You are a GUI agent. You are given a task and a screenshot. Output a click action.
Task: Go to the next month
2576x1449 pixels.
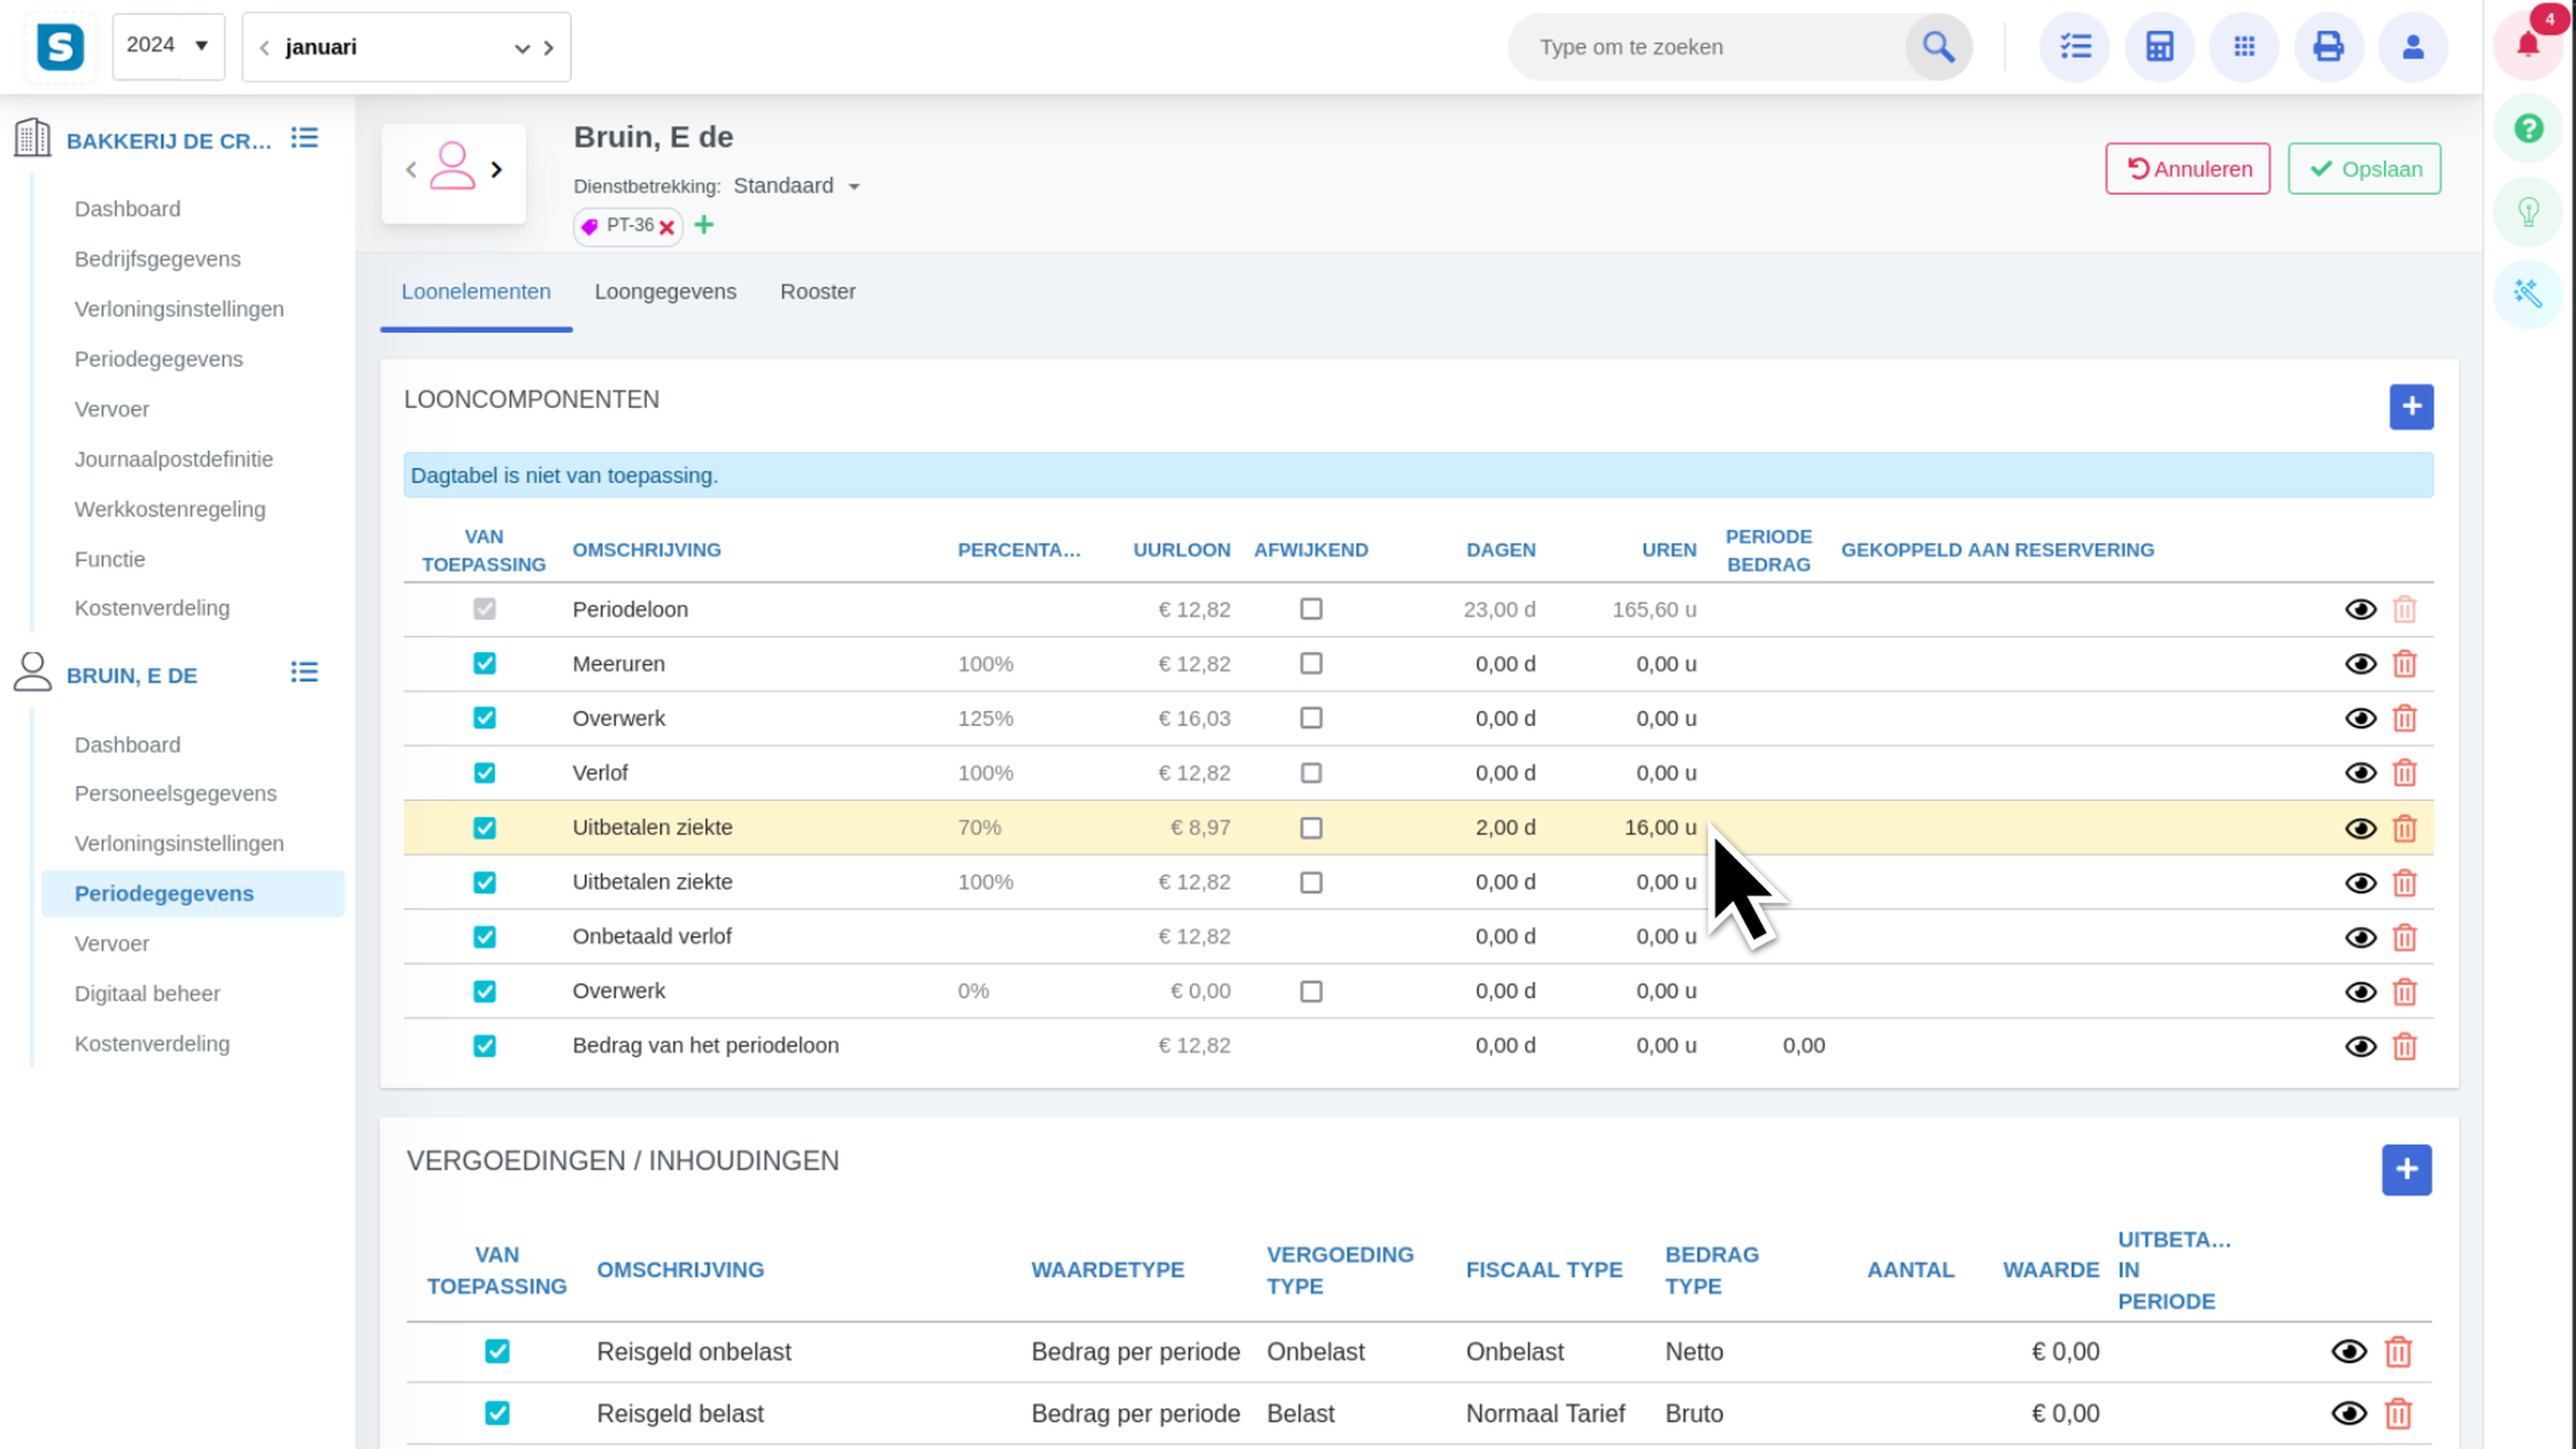point(548,47)
